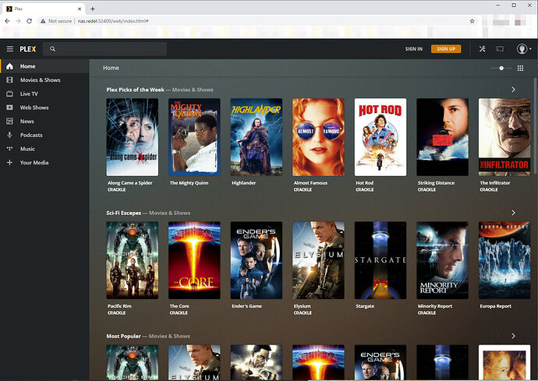The height and width of the screenshot is (381, 538).
Task: Open Ender's Game poster in Sci-Fi Escapes
Action: (x=257, y=260)
